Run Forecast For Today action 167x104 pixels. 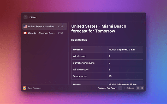click(x=107, y=88)
